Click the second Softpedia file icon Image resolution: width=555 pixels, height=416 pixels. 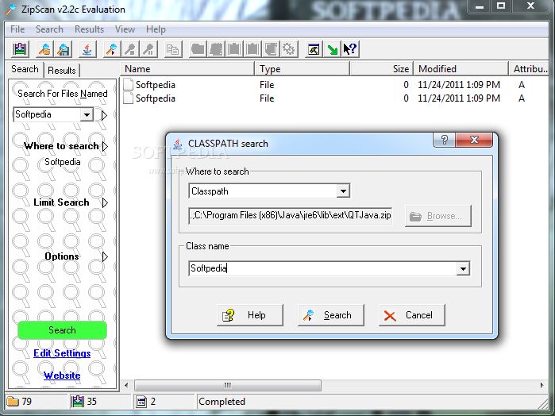(128, 98)
